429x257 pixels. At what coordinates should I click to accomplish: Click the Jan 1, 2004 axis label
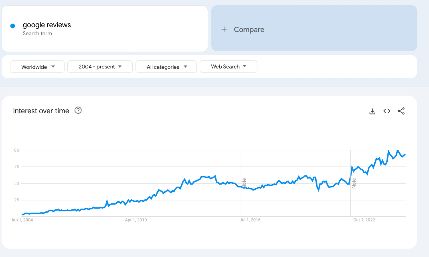tap(22, 220)
